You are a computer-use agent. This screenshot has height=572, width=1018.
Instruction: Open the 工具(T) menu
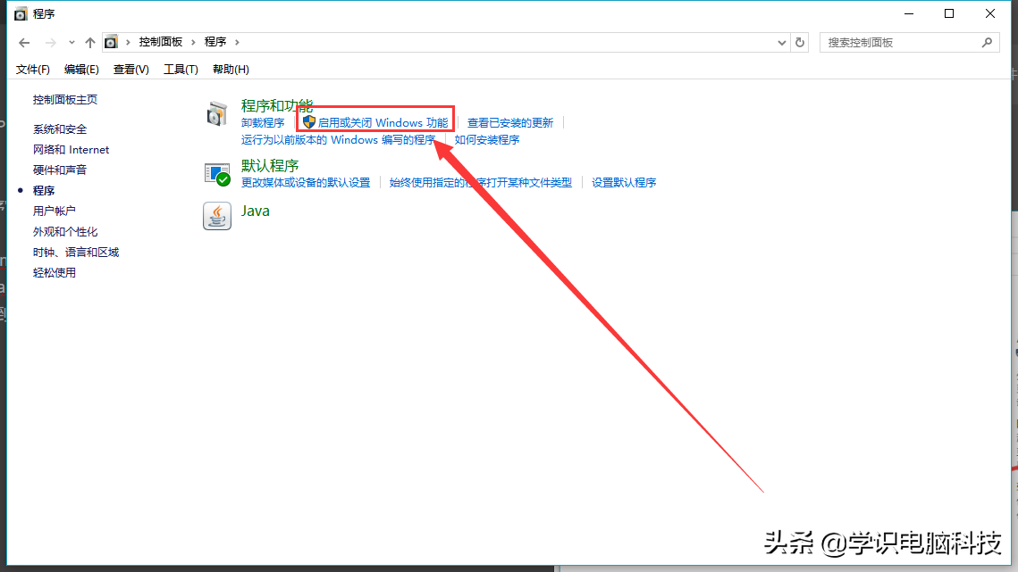pyautogui.click(x=181, y=70)
